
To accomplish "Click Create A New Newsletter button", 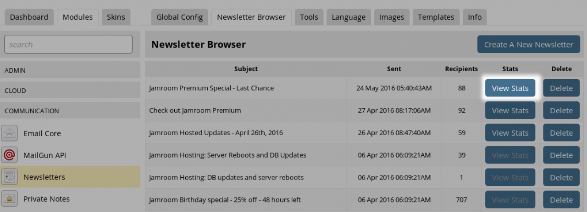I will pyautogui.click(x=528, y=44).
